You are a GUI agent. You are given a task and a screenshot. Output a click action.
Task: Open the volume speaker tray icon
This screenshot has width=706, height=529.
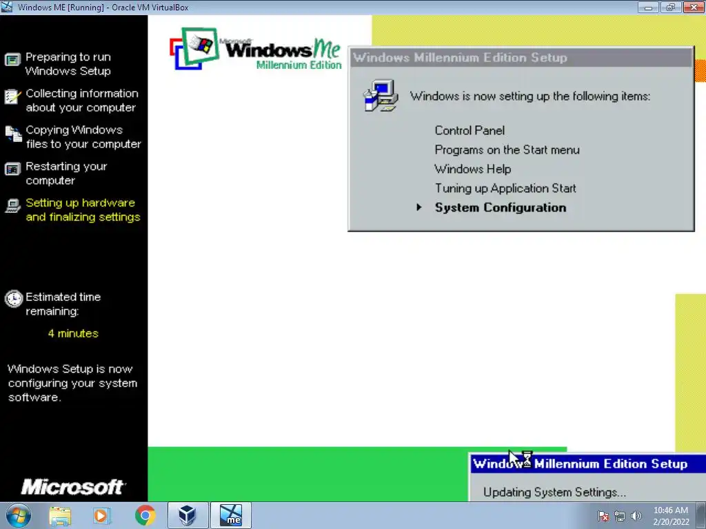click(636, 516)
